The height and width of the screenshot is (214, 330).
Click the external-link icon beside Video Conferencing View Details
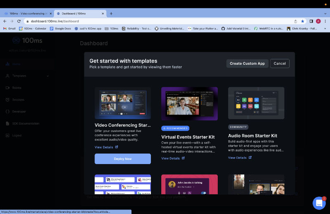[117, 147]
